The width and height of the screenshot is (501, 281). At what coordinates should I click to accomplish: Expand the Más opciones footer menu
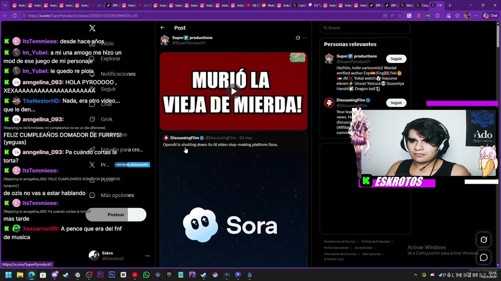tap(372, 254)
